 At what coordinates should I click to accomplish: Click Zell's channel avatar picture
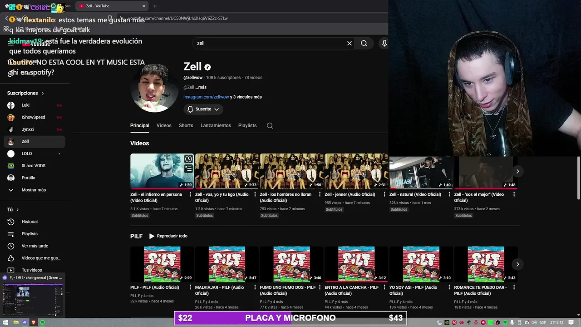(154, 88)
